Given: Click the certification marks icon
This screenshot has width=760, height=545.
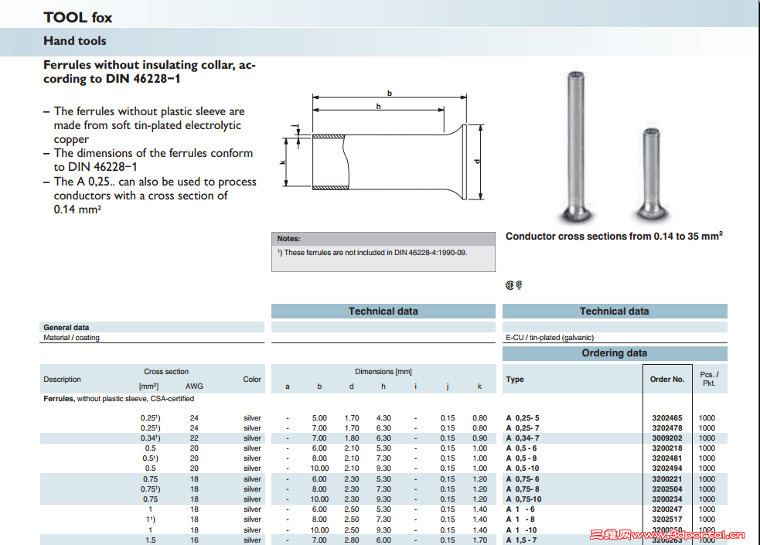Looking at the screenshot, I should click(514, 284).
